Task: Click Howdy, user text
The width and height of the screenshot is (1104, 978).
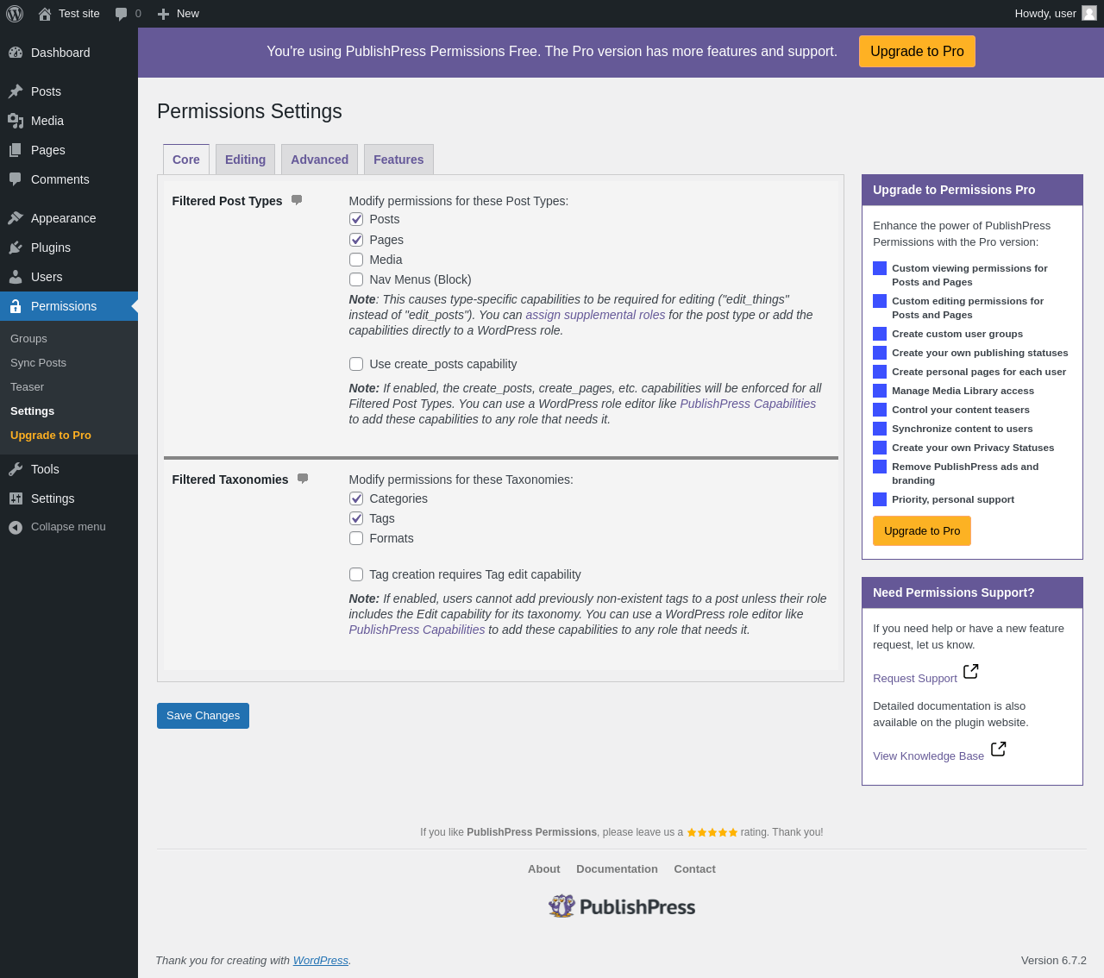Action: pyautogui.click(x=1045, y=14)
